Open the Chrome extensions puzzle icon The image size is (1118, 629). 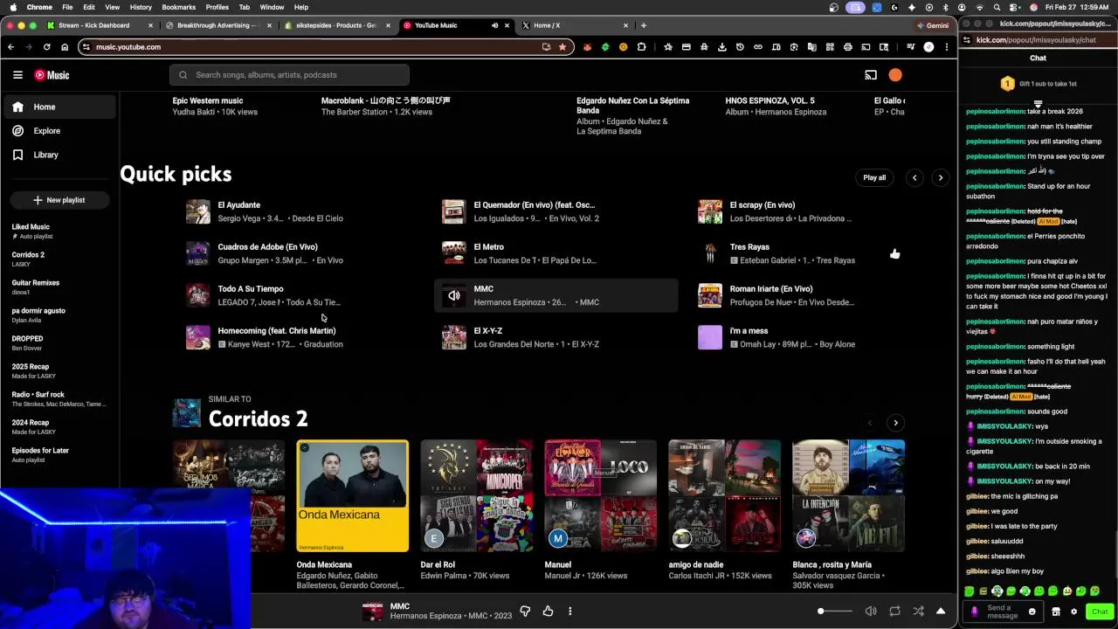click(x=642, y=47)
